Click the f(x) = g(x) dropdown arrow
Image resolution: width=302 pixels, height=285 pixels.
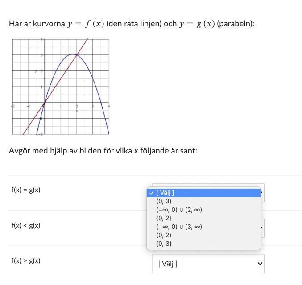[x=261, y=193]
